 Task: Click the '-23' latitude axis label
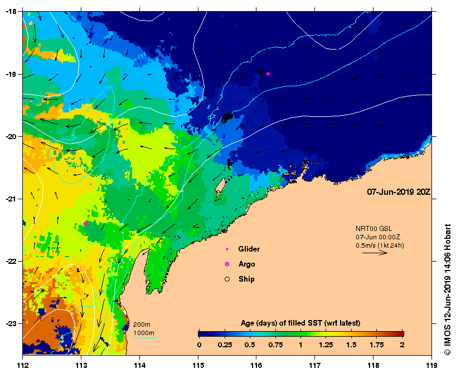click(x=11, y=323)
